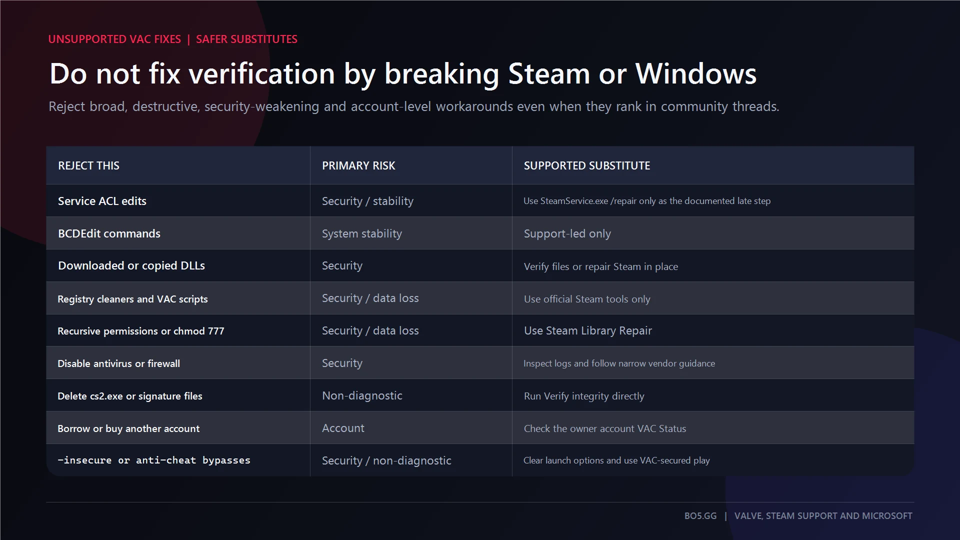Click the 'SUPPORTED SUBSTITUTE' column header
960x540 pixels.
587,165
